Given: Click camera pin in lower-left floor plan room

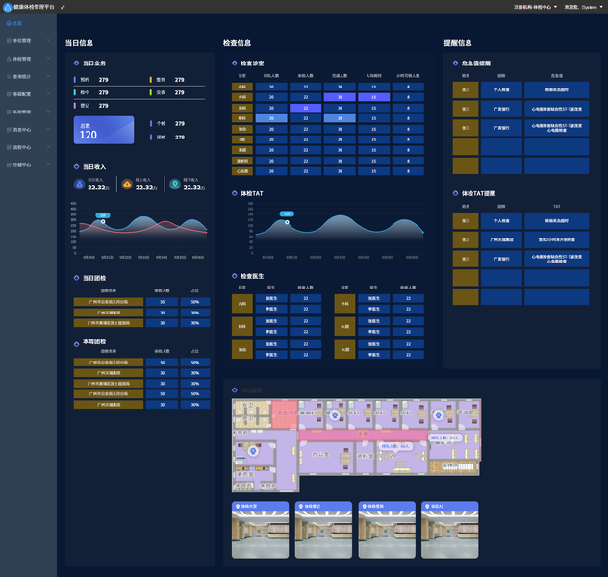Looking at the screenshot, I should click(x=253, y=451).
